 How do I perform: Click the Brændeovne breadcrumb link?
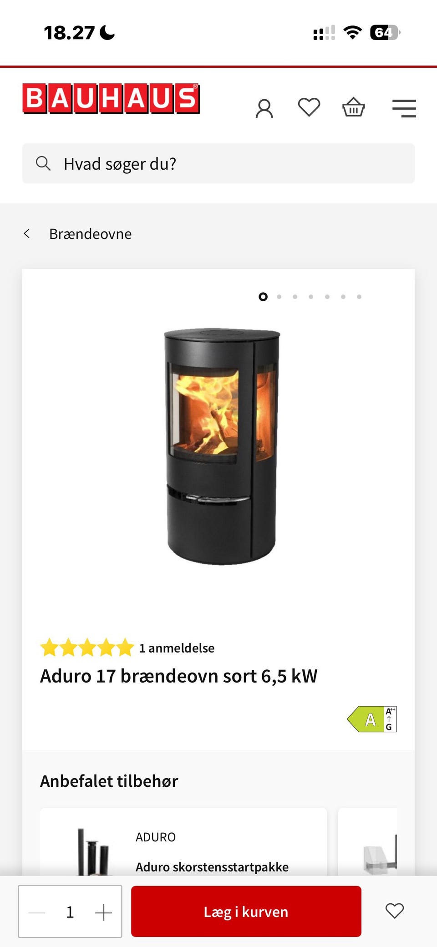90,234
